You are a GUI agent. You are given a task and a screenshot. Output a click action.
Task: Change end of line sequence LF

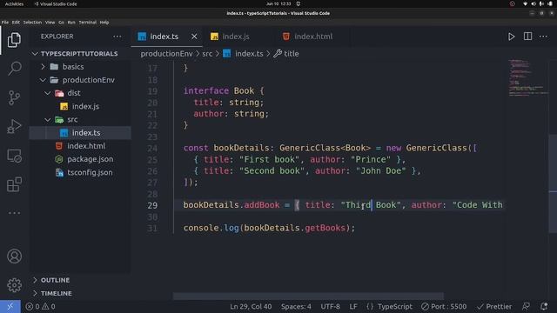(x=353, y=306)
